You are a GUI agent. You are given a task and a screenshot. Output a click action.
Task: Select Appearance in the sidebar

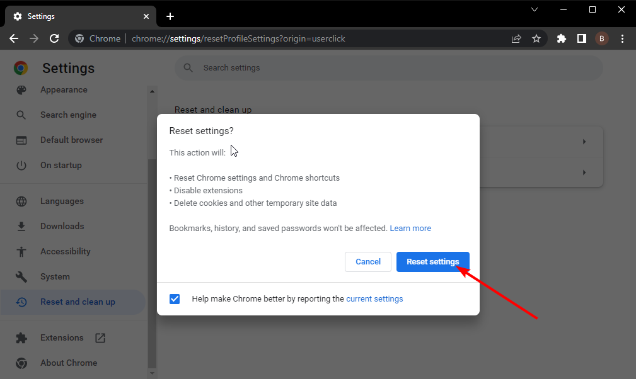click(64, 90)
